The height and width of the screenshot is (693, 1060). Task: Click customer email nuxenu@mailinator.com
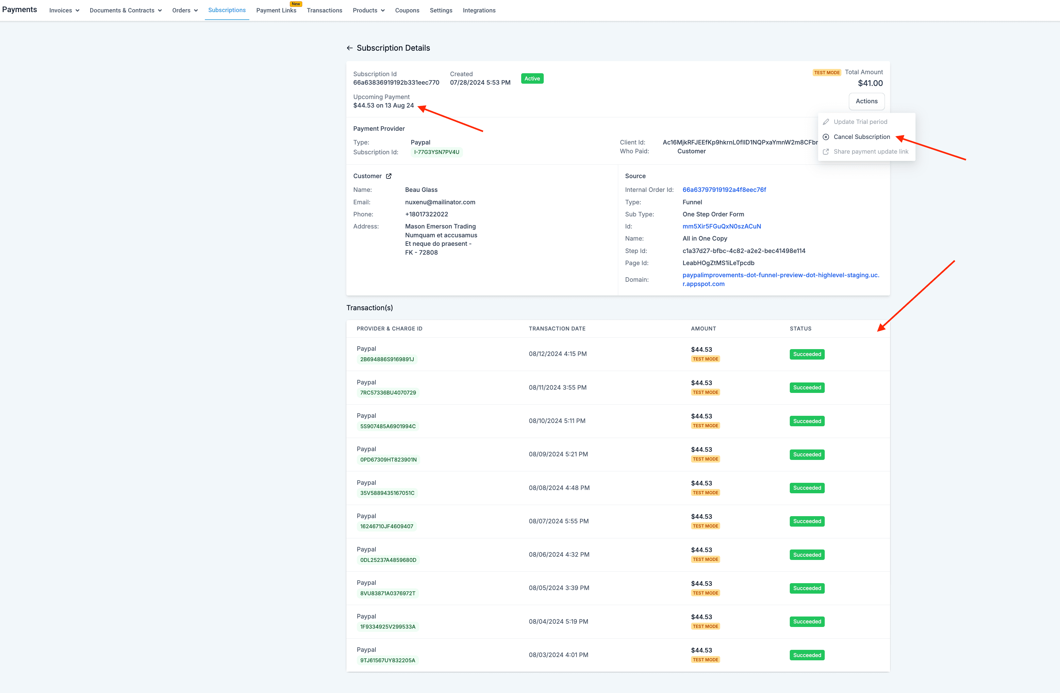(440, 202)
